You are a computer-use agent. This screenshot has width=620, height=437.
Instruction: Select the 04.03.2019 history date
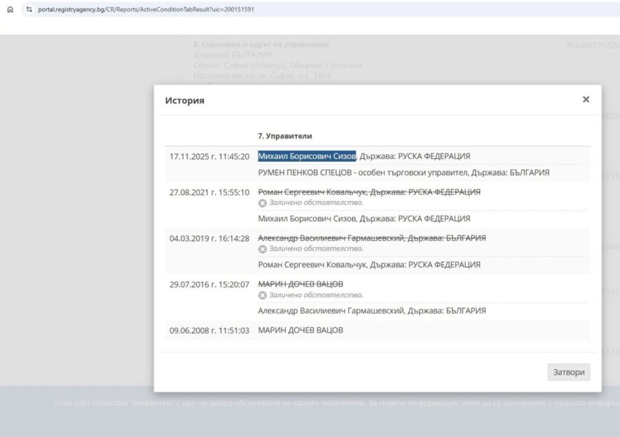coord(209,238)
